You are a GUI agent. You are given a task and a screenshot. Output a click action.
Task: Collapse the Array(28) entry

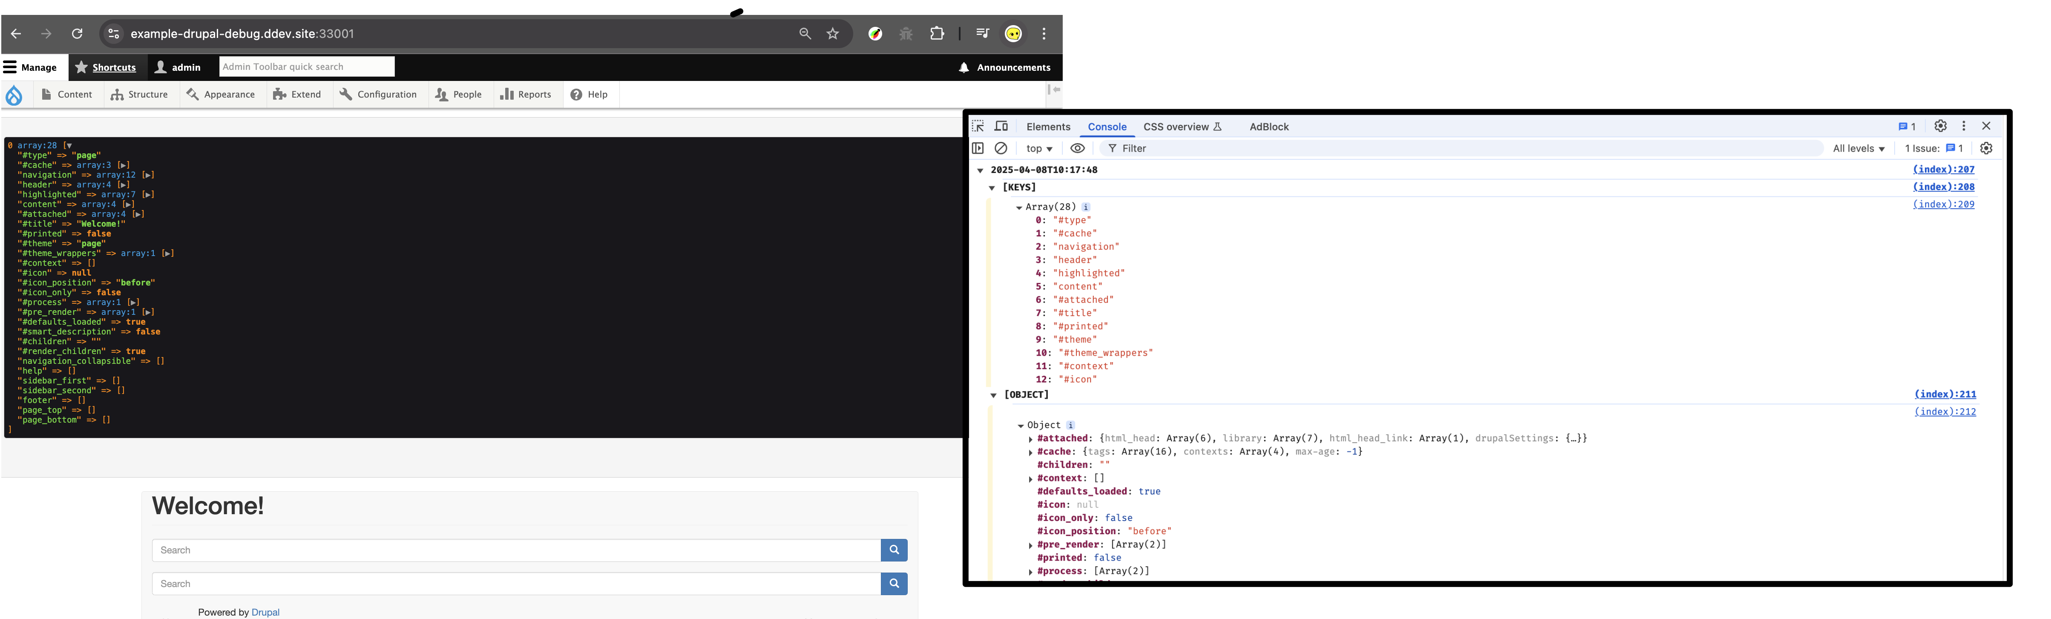point(1019,207)
